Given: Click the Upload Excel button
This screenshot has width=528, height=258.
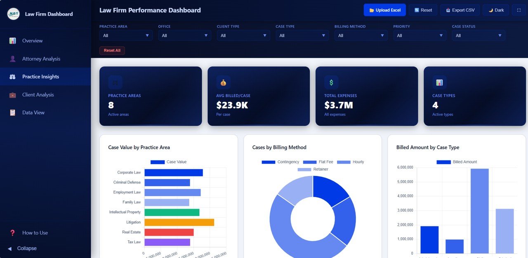Looking at the screenshot, I should coord(384,9).
